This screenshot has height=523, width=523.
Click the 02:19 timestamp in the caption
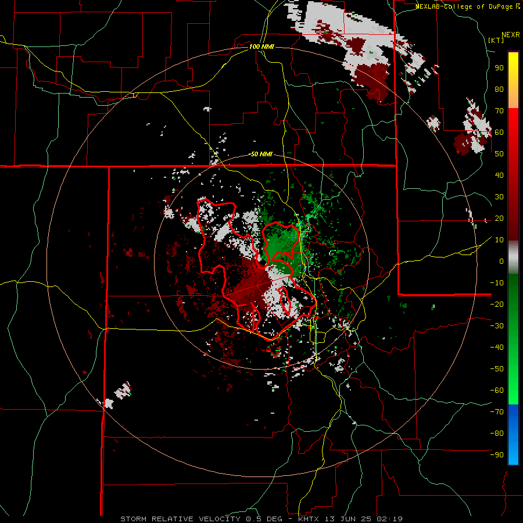(x=389, y=519)
